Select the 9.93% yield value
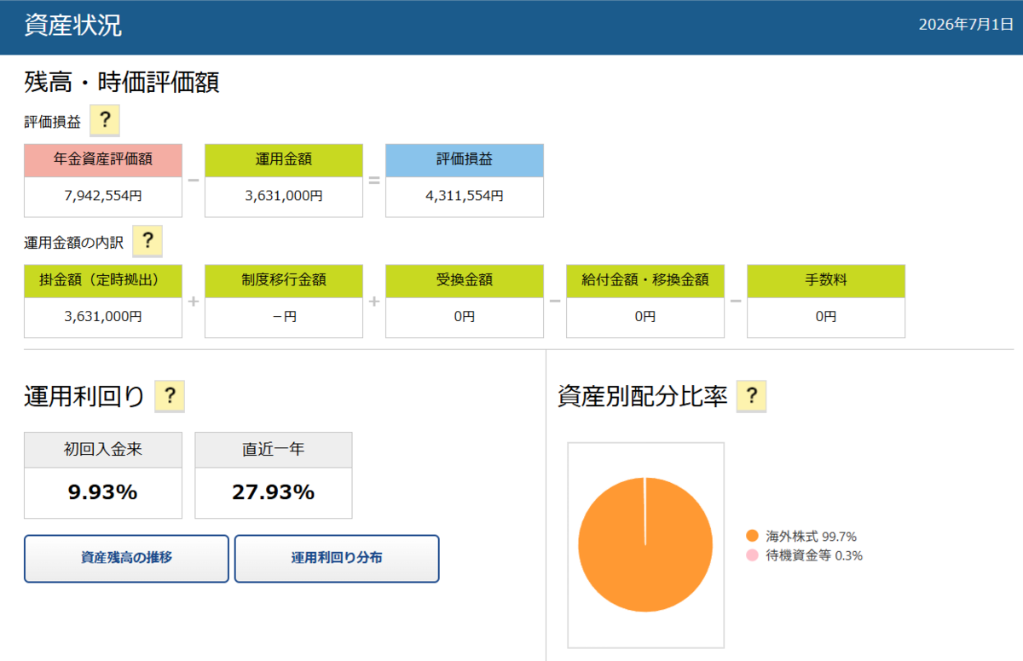Image resolution: width=1023 pixels, height=661 pixels. click(x=103, y=492)
